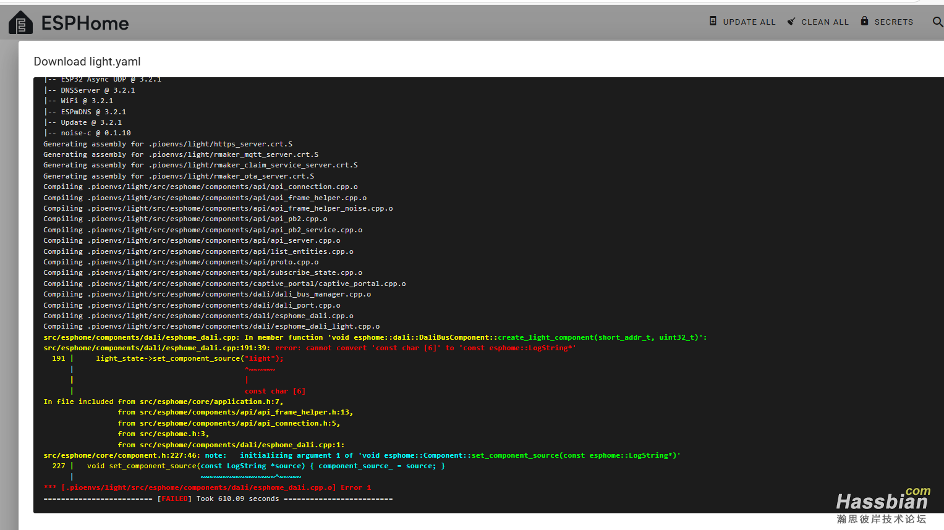The height and width of the screenshot is (530, 944).
Task: Open search with the magnifier icon
Action: point(937,22)
